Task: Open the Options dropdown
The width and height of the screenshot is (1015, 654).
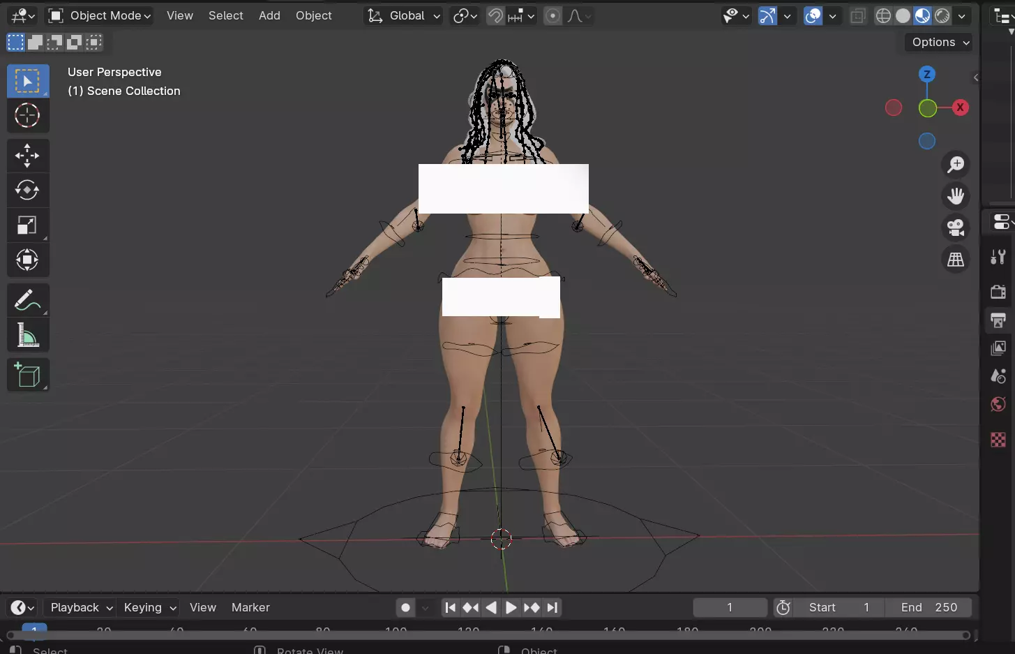Action: point(940,43)
